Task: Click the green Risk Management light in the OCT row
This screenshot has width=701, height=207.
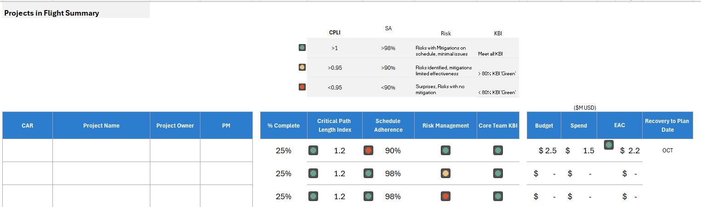Action: [x=445, y=150]
